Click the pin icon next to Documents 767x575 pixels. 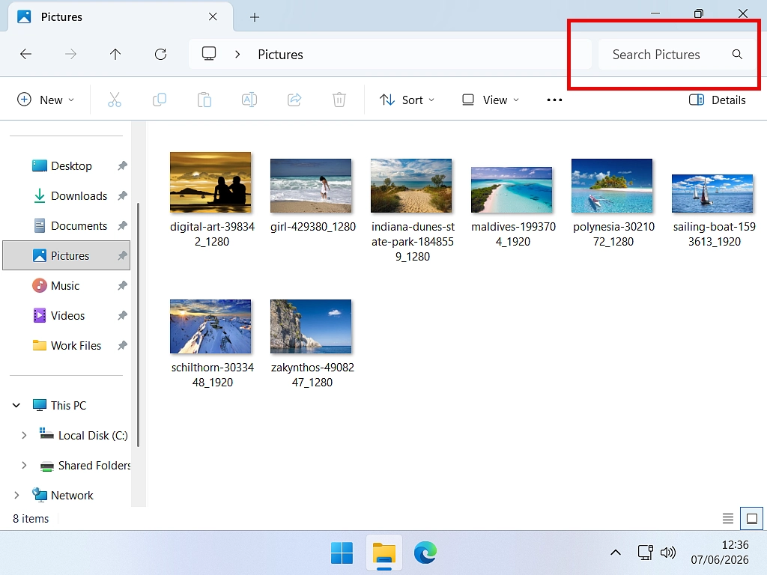(x=122, y=226)
